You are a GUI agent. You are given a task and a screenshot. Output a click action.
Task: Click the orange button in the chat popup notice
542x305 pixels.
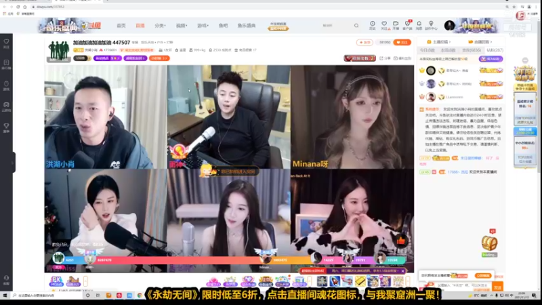(483, 276)
